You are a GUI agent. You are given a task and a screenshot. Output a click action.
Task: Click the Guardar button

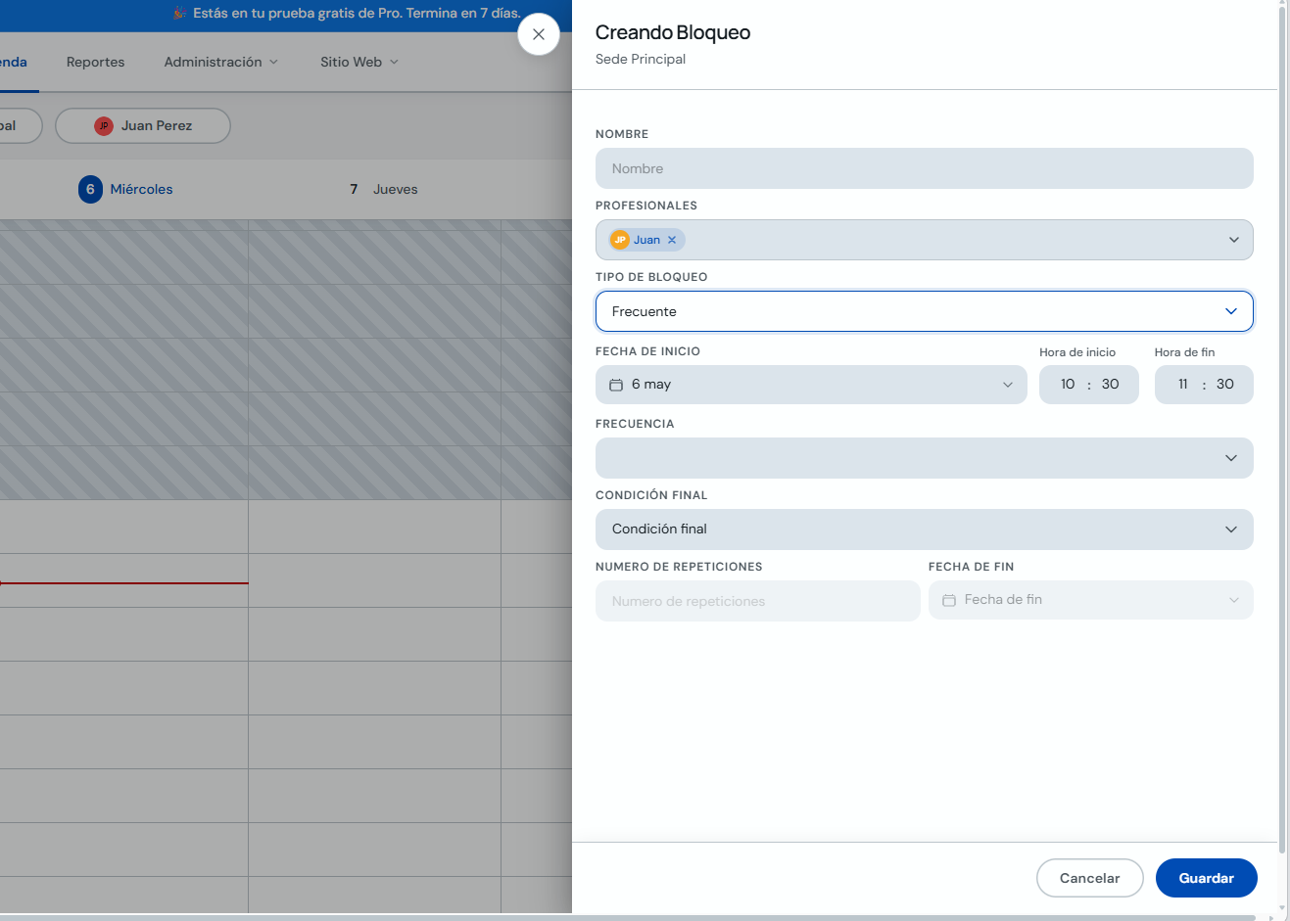[1207, 878]
